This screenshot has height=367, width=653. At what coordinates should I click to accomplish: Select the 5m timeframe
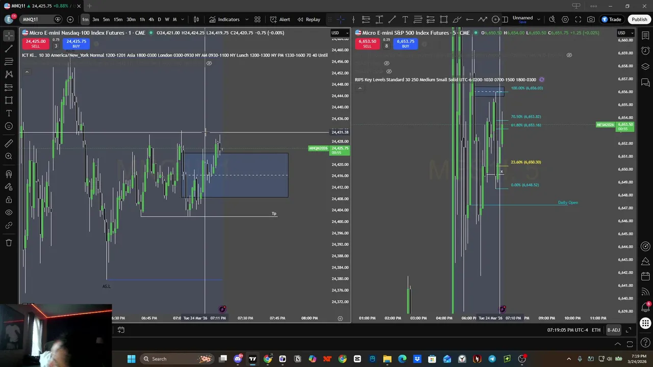(x=106, y=19)
